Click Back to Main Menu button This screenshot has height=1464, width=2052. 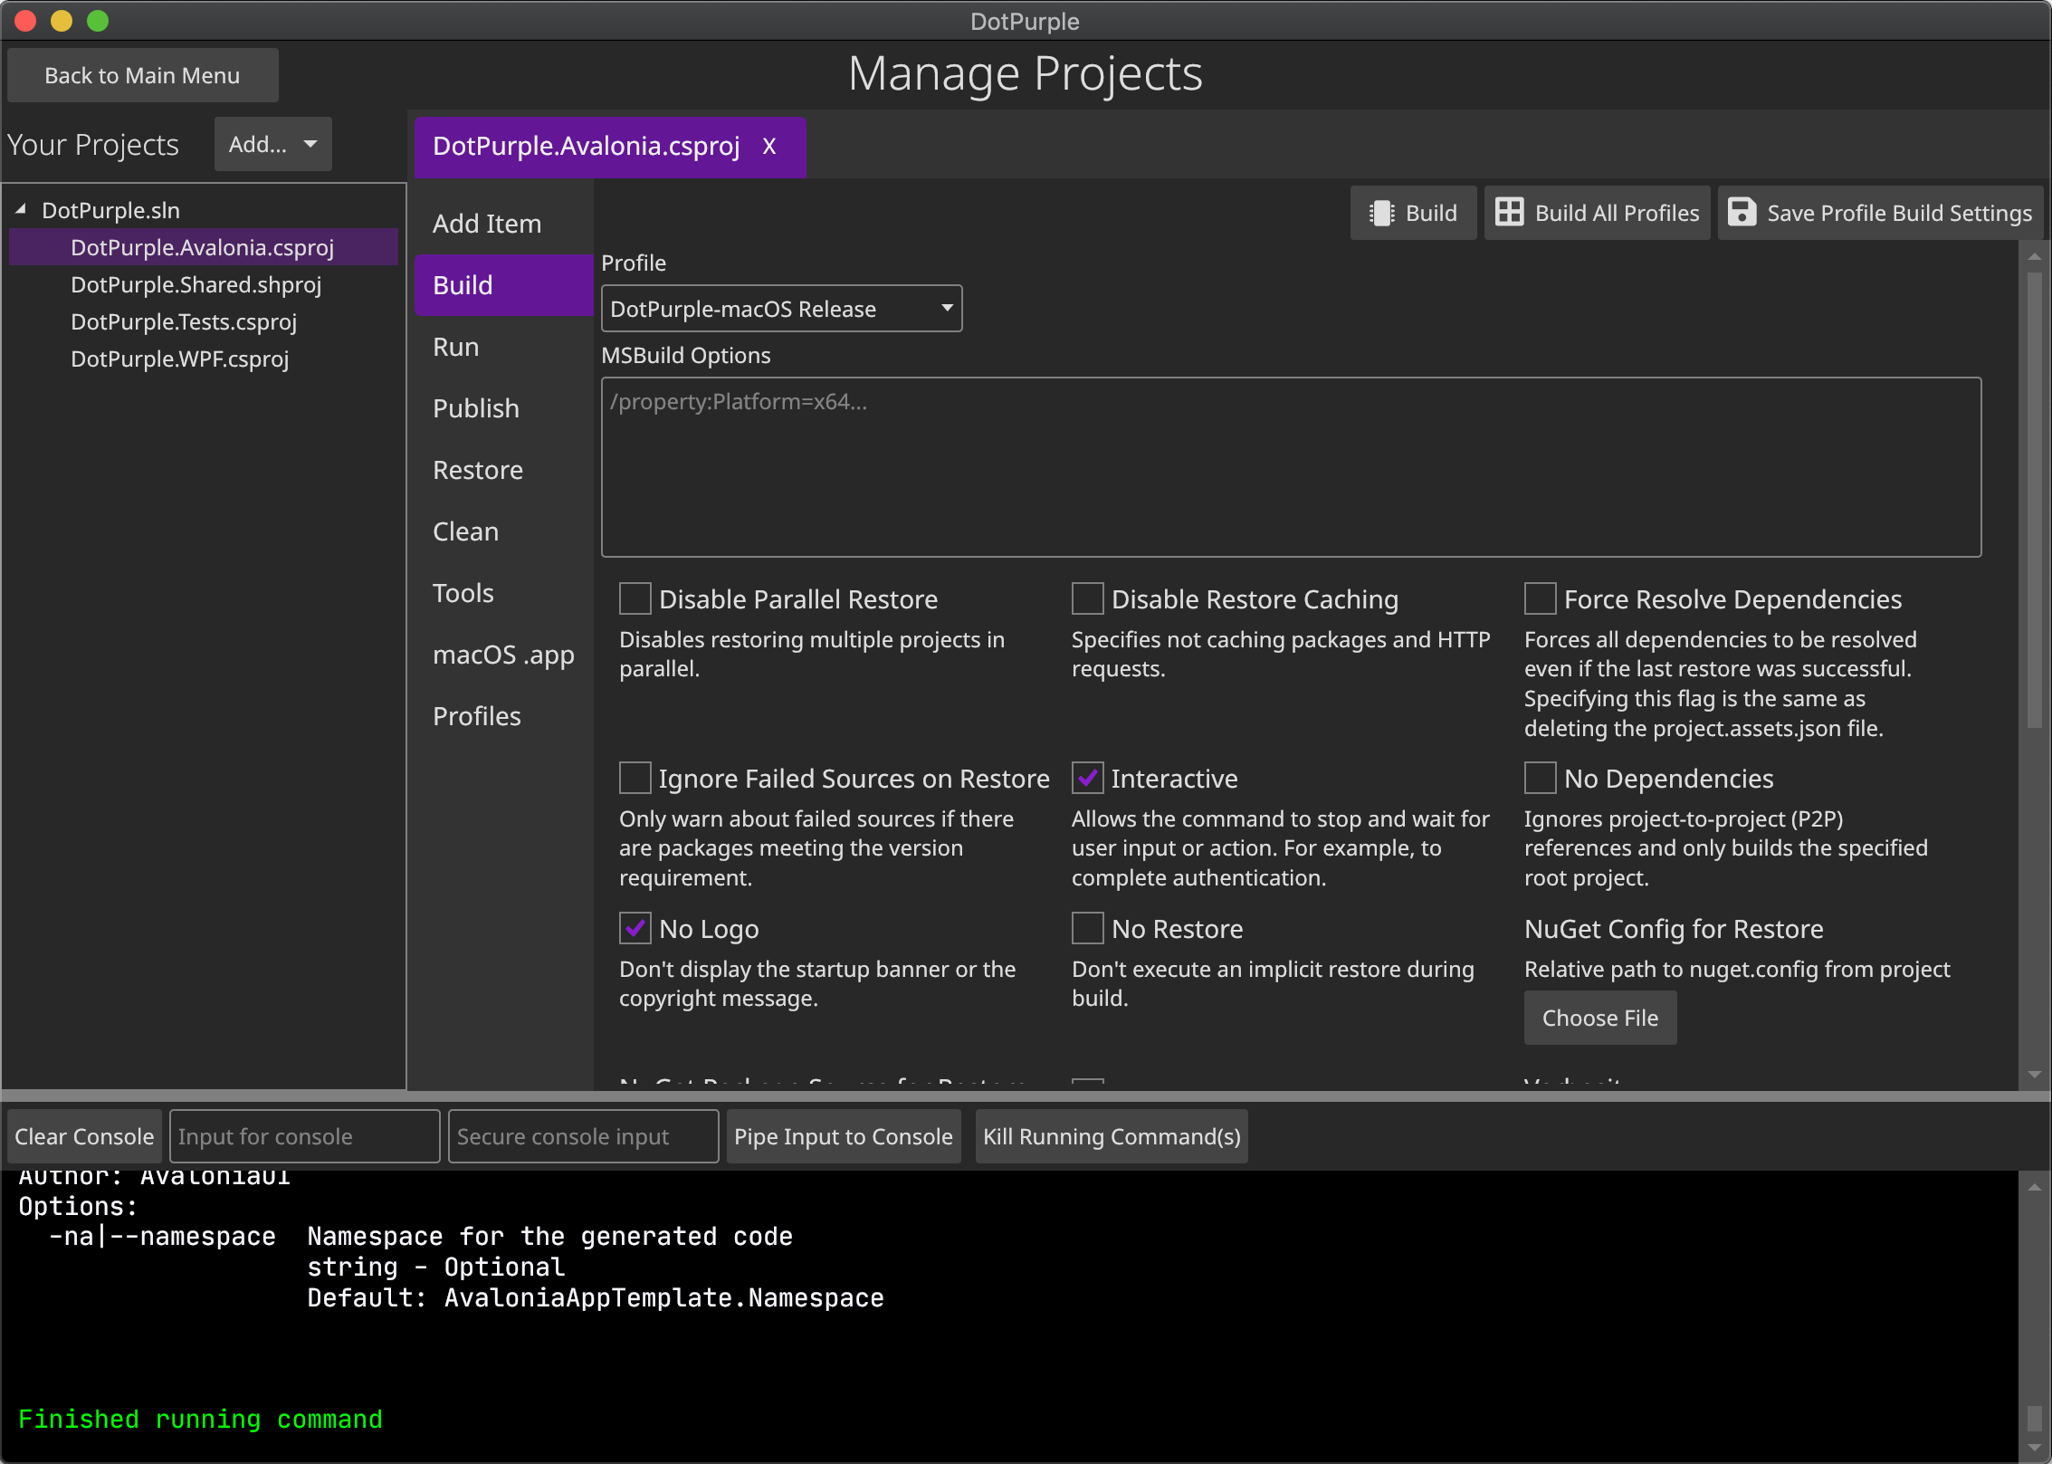142,75
